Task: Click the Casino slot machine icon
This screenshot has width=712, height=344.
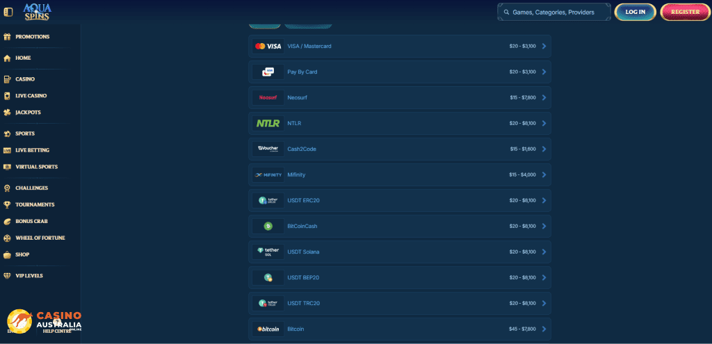Action: click(x=7, y=79)
